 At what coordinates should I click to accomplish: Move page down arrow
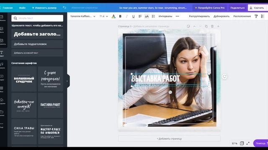(200, 26)
